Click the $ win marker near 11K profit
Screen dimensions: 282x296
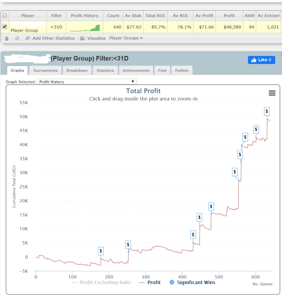(x=200, y=217)
